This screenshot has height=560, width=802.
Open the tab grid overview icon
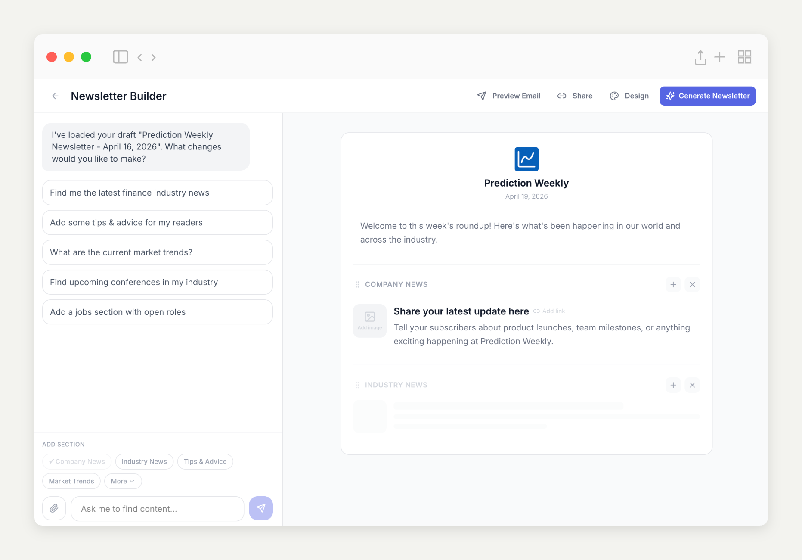point(744,57)
